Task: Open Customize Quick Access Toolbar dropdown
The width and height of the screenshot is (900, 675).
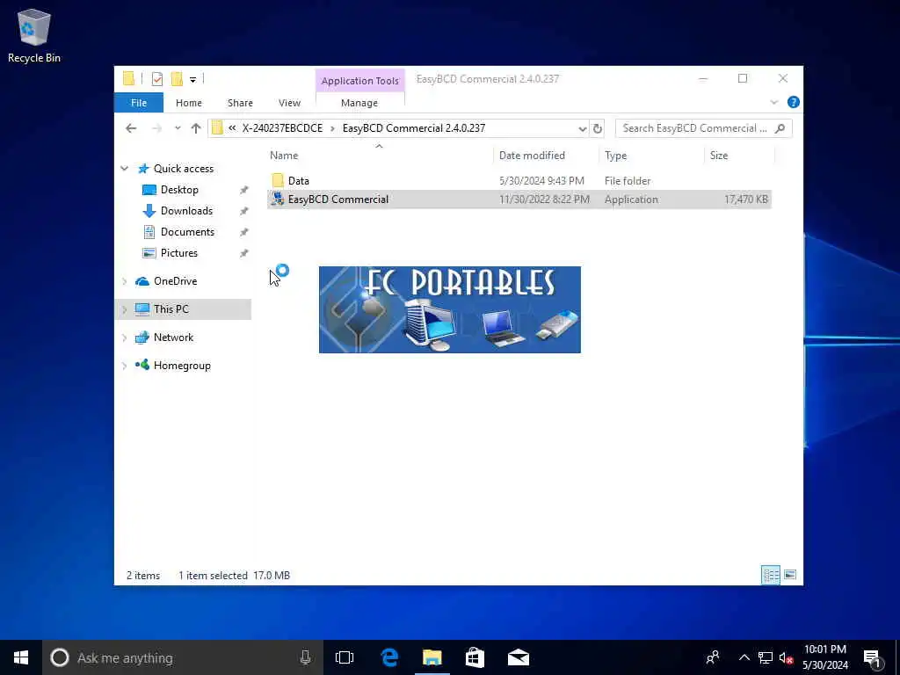Action: tap(192, 80)
